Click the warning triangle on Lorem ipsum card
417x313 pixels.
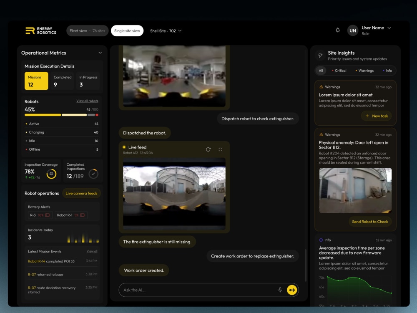(x=321, y=87)
